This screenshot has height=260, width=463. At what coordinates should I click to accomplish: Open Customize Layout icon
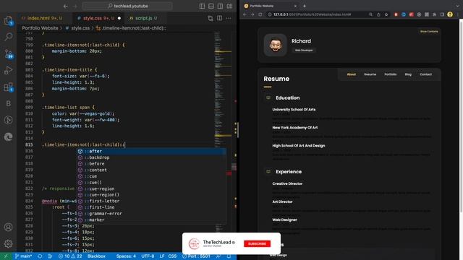pos(229,6)
